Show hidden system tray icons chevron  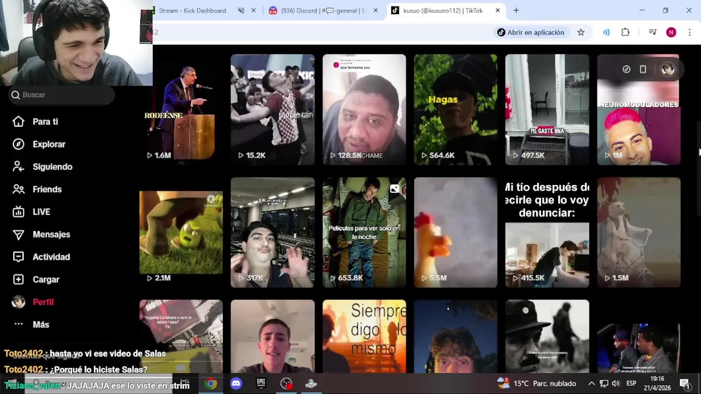pyautogui.click(x=591, y=384)
